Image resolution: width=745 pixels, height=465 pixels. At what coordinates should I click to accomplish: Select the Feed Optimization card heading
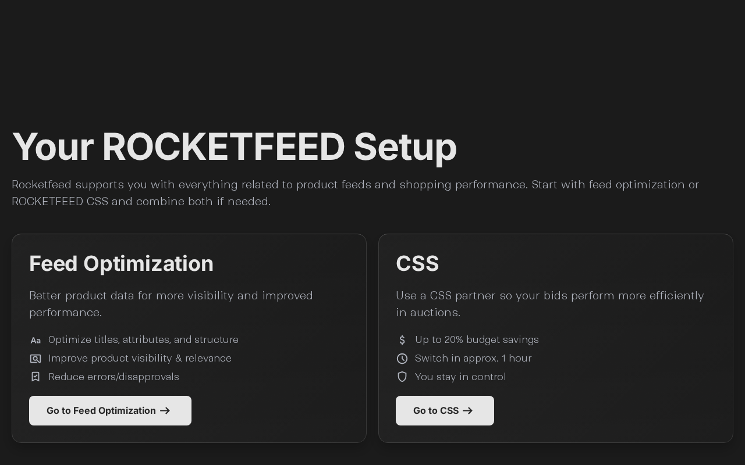click(x=121, y=264)
